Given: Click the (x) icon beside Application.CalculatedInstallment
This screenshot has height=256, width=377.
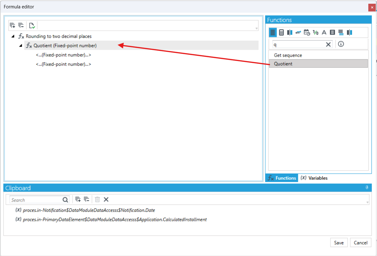Looking at the screenshot, I should click(x=18, y=219).
